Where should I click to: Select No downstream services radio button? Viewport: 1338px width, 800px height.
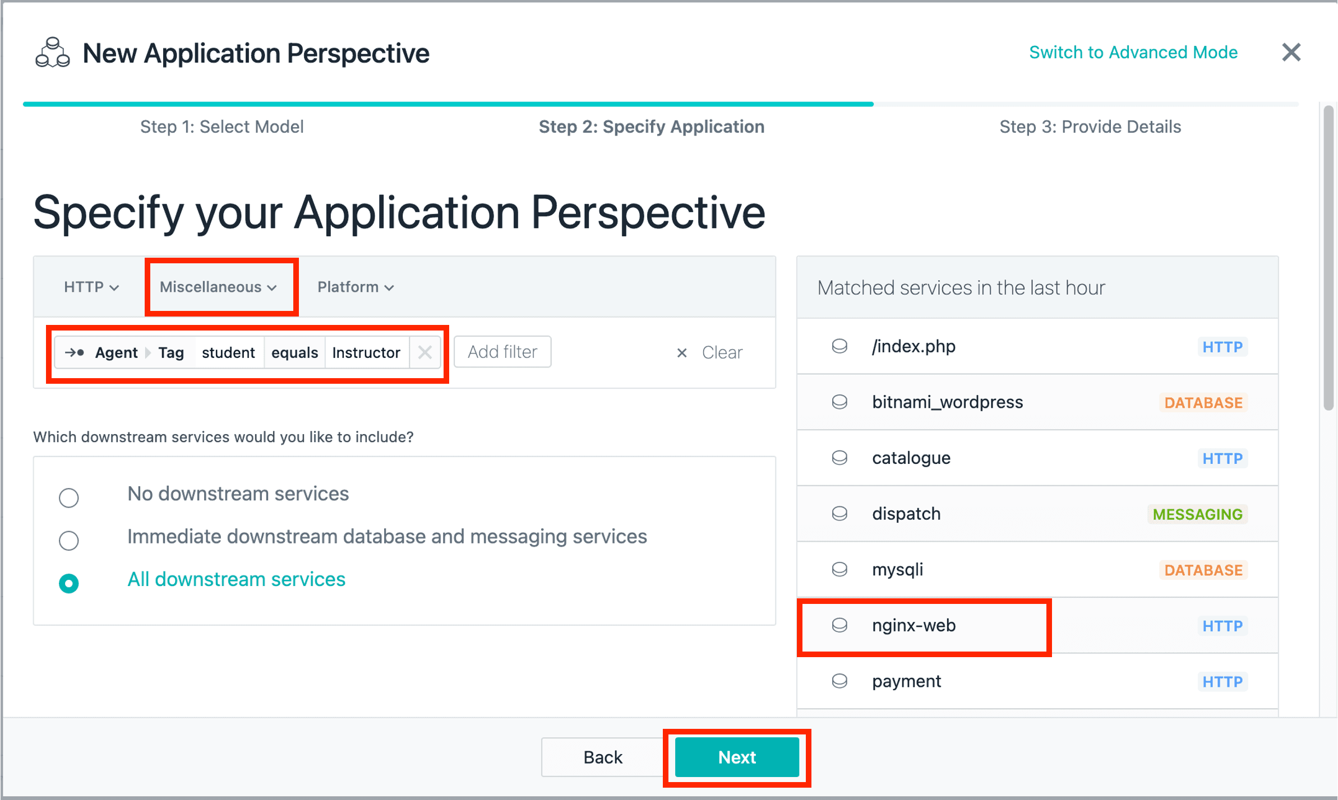69,497
